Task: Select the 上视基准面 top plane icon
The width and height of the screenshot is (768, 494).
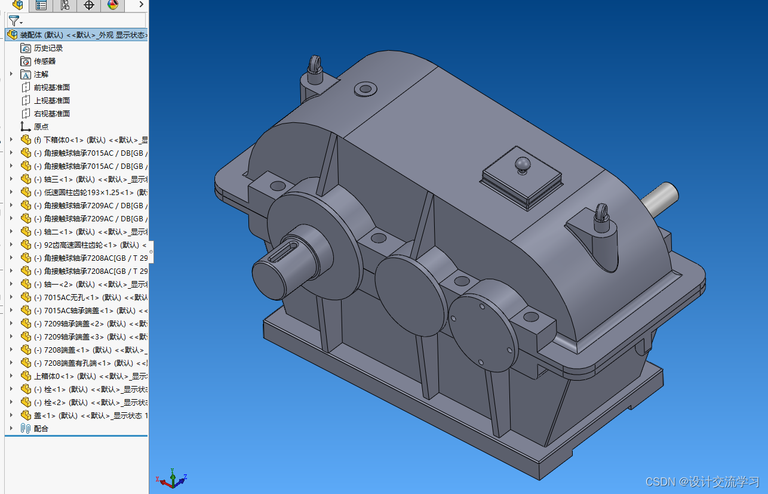Action: (x=25, y=100)
